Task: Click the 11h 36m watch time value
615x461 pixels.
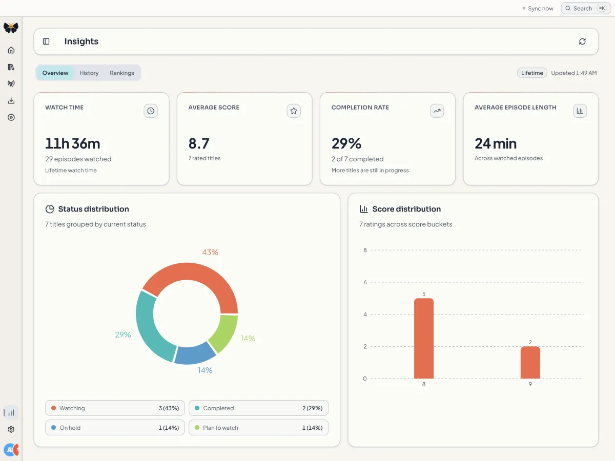Action: coord(73,143)
